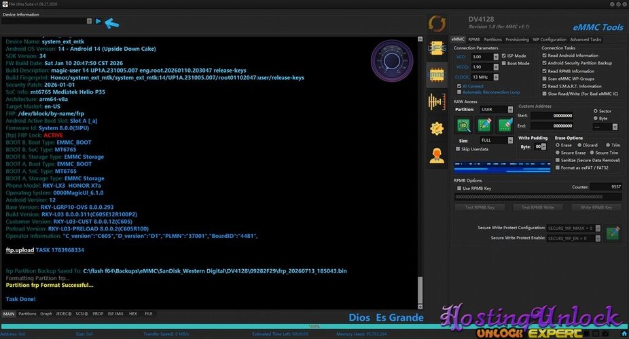Switch to the PROP bottom tab
629x339 pixels.
click(x=98, y=314)
